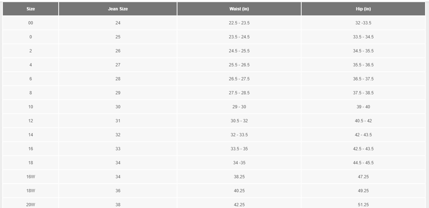Click waist value 24.5 - 25.5
The height and width of the screenshot is (208, 429).
click(x=239, y=51)
